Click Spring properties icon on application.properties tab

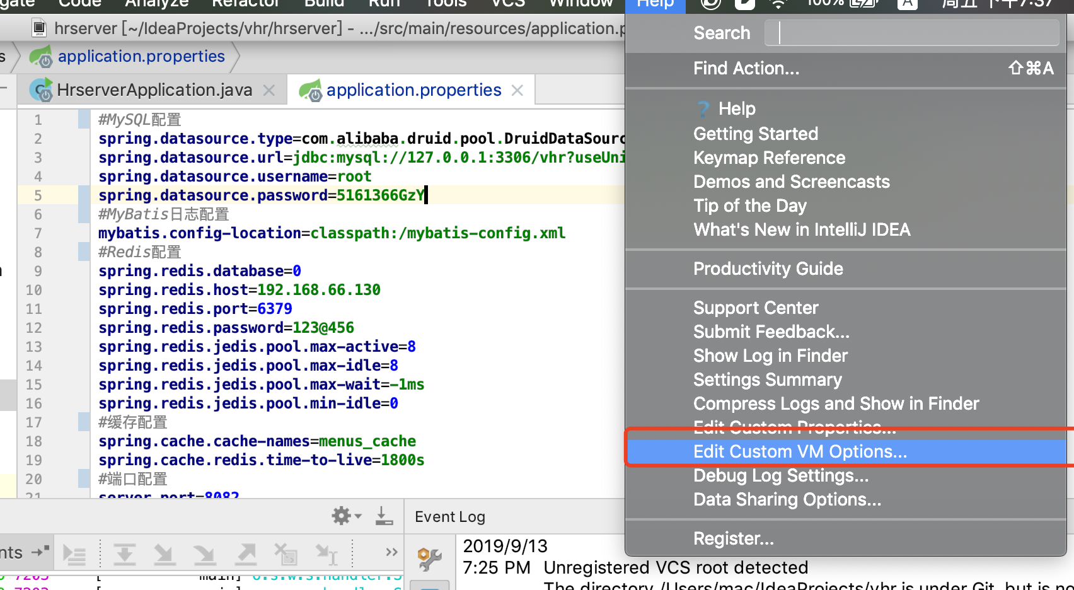pos(311,91)
